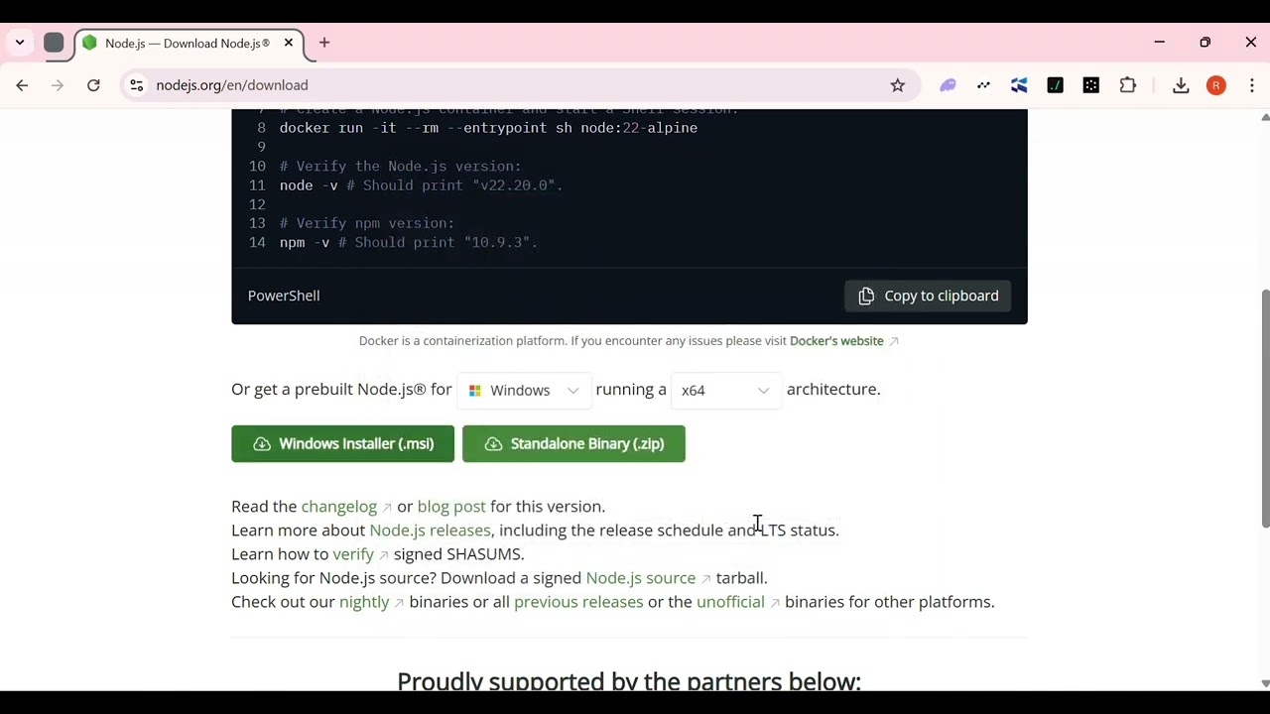Reload the Node.js download page
The image size is (1270, 714).
(93, 85)
